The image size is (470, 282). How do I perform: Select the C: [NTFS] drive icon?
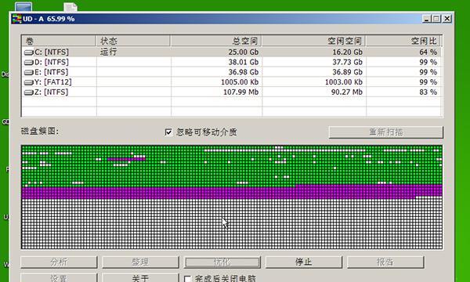click(28, 52)
